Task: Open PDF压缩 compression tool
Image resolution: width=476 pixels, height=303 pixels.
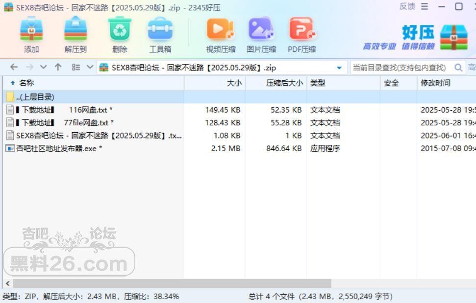Action: pyautogui.click(x=302, y=29)
